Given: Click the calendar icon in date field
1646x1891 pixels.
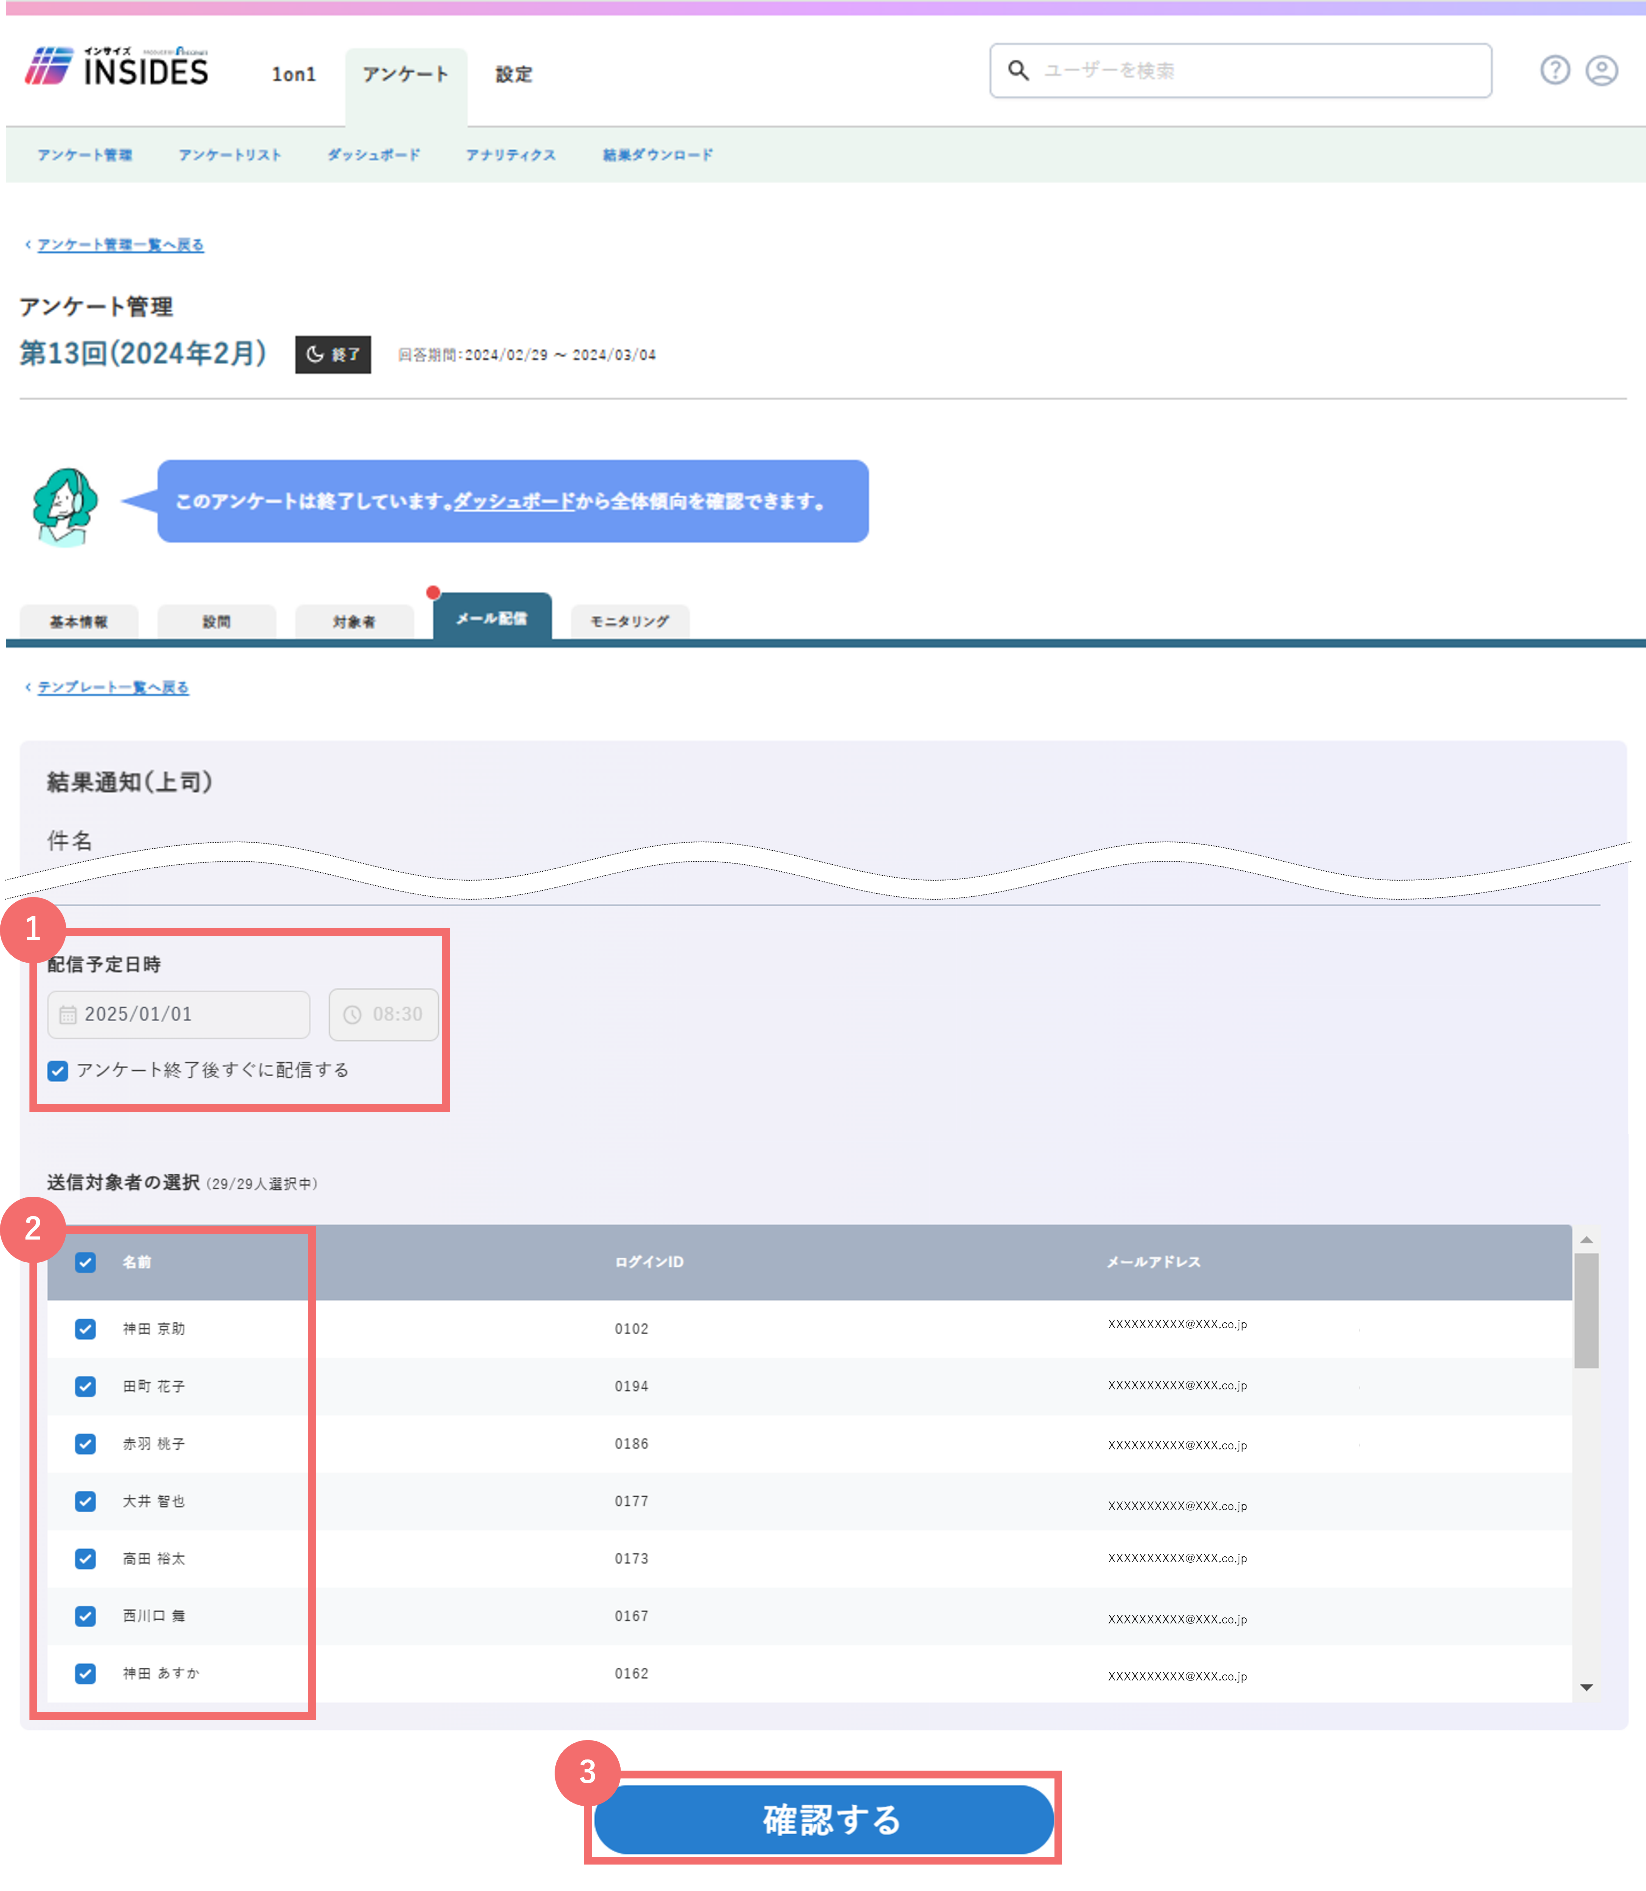Looking at the screenshot, I should [x=68, y=1015].
